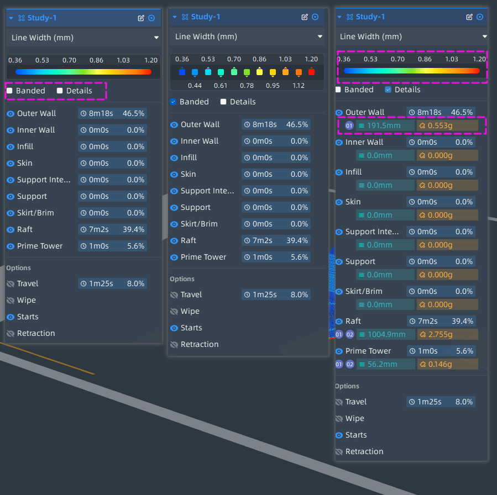Show Travel moves in left panel

point(11,284)
